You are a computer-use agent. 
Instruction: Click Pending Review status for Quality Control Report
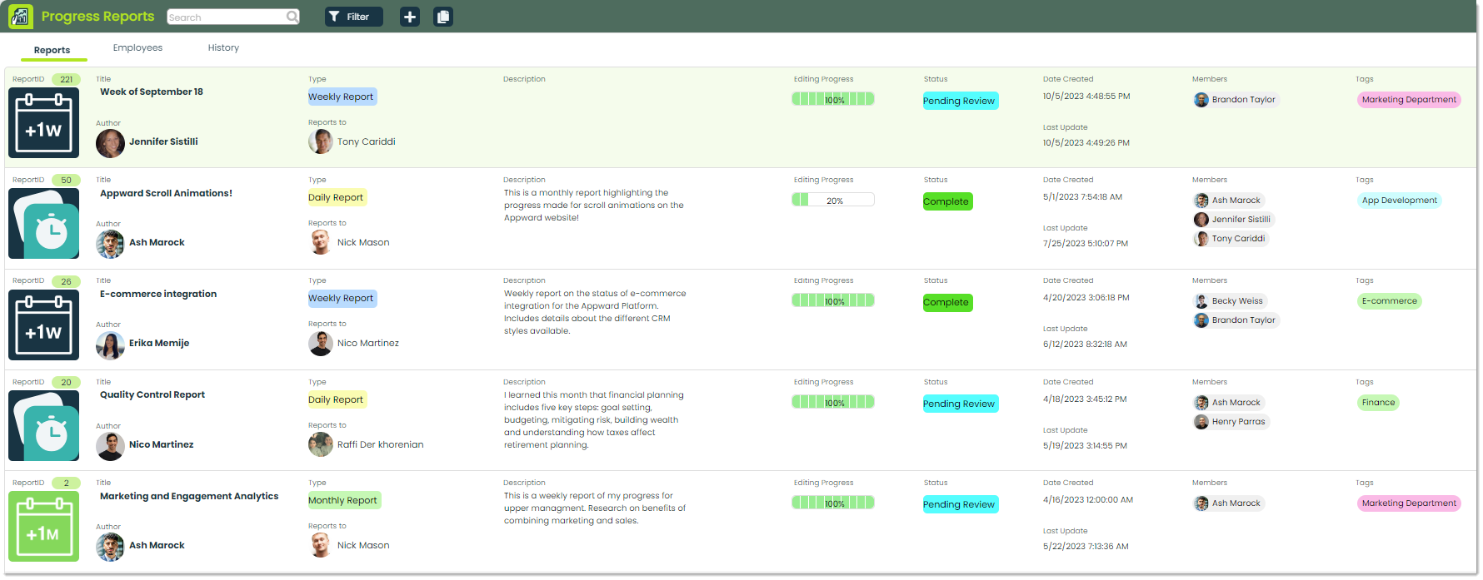pyautogui.click(x=961, y=404)
